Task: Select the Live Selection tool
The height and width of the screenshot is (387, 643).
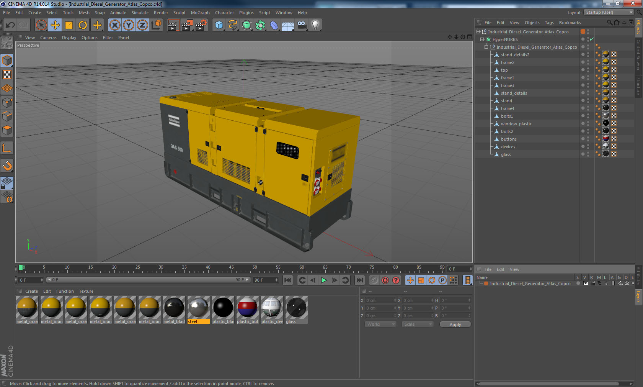Action: (41, 25)
